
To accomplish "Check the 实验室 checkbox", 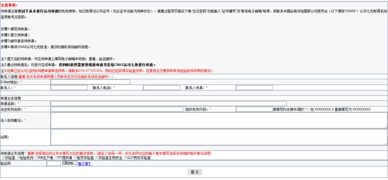I will (x=3, y=158).
